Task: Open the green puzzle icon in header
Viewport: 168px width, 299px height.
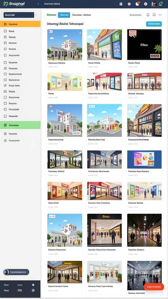Action: [161, 4]
